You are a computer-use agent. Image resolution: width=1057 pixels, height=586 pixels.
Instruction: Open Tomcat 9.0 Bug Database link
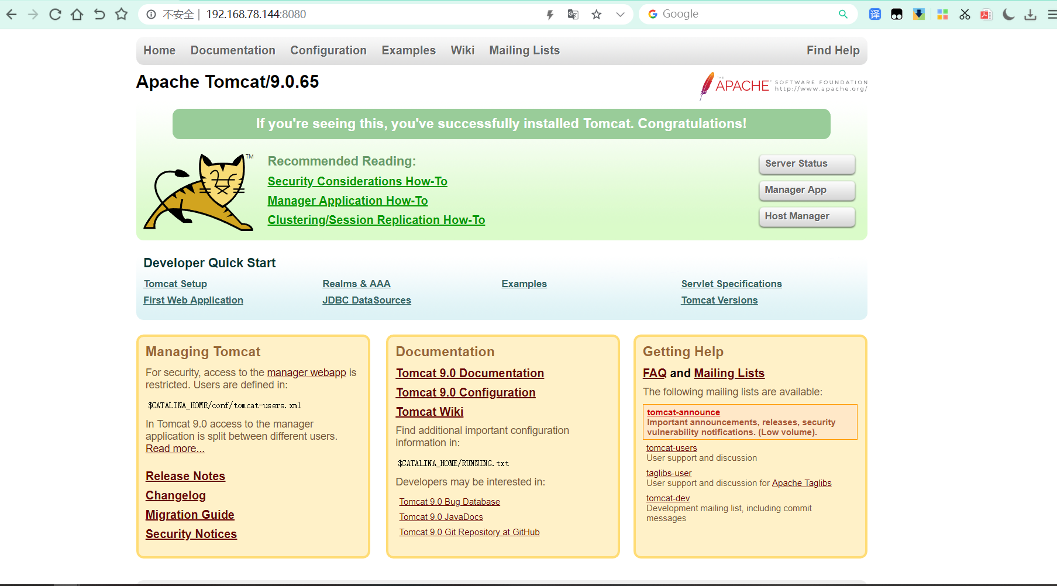tap(450, 502)
